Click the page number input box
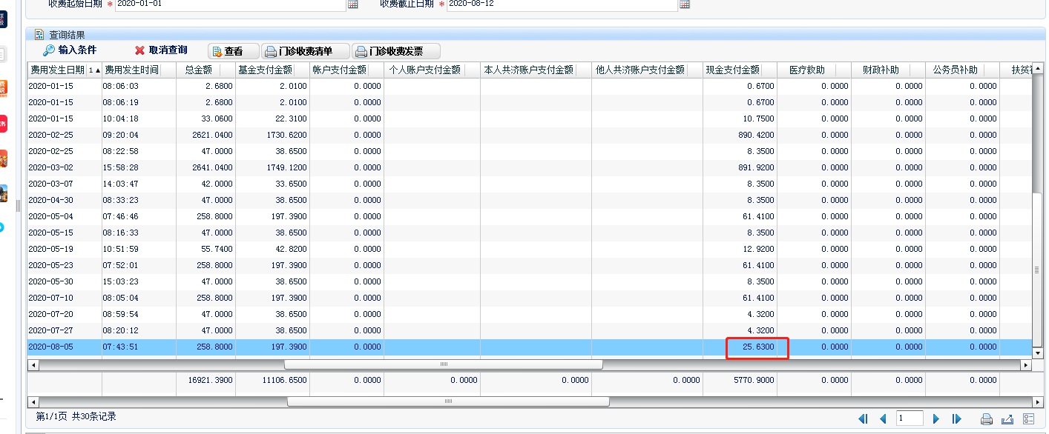 [x=910, y=418]
